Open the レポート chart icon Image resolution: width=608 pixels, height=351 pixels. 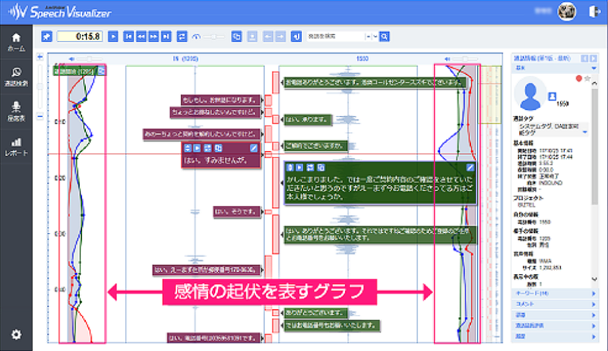(16, 145)
